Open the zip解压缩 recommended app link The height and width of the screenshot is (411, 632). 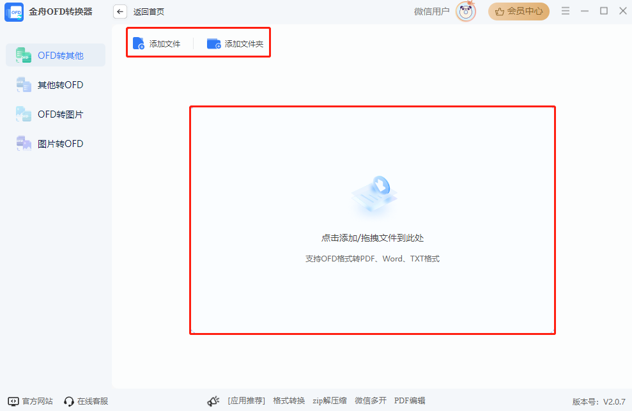pos(330,401)
